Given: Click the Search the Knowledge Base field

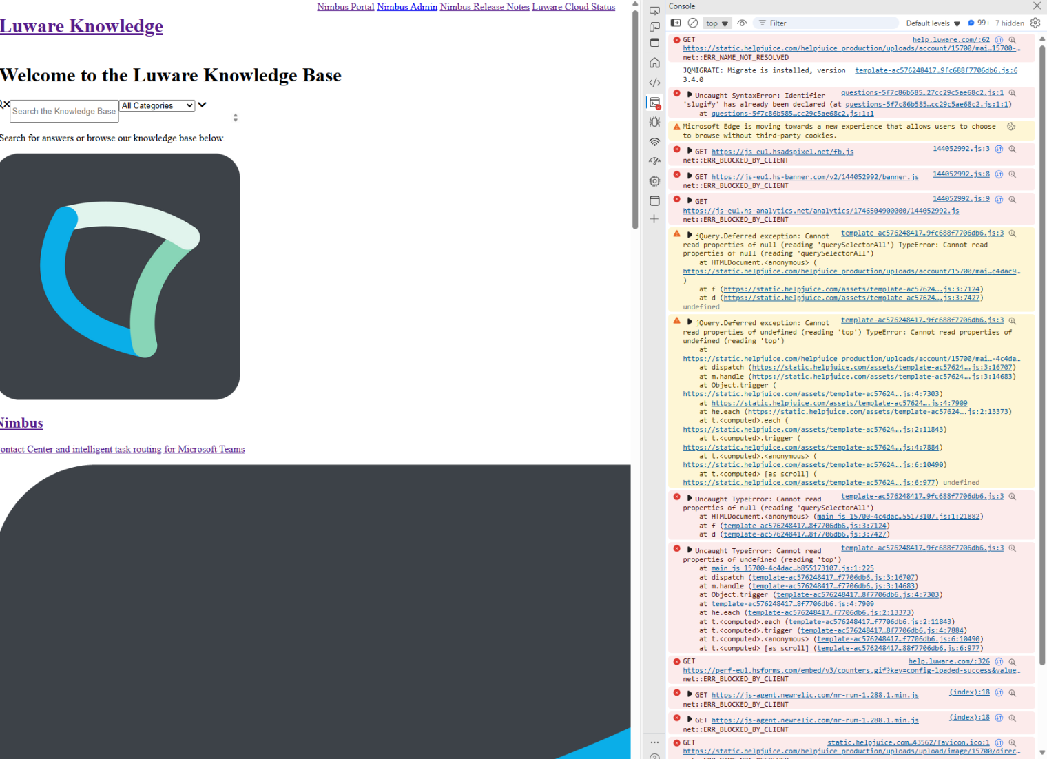Looking at the screenshot, I should point(64,112).
